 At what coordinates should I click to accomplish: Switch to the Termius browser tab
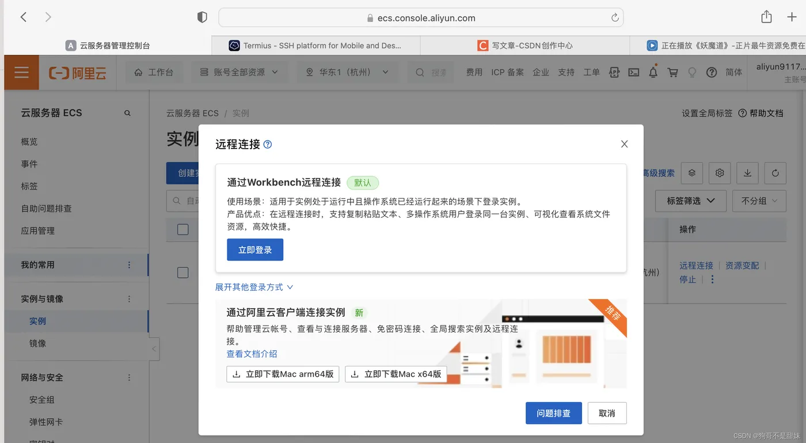pyautogui.click(x=315, y=46)
